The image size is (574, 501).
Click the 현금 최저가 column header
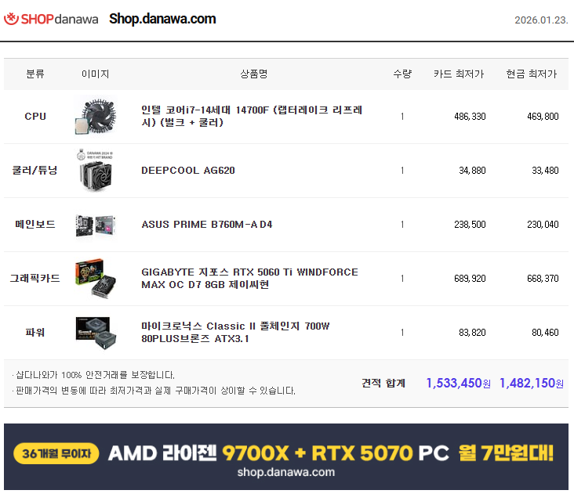pyautogui.click(x=531, y=74)
